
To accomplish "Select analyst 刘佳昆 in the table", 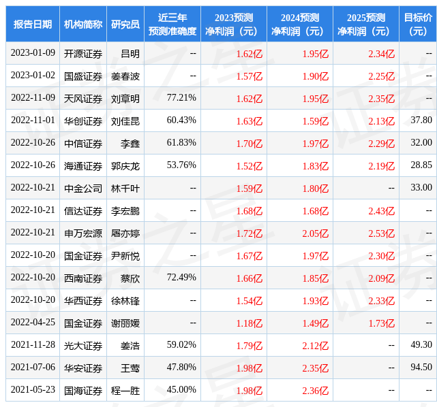I will click(x=125, y=121).
